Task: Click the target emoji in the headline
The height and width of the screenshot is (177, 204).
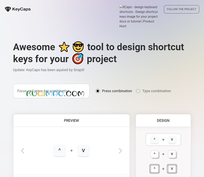Action: (x=78, y=59)
